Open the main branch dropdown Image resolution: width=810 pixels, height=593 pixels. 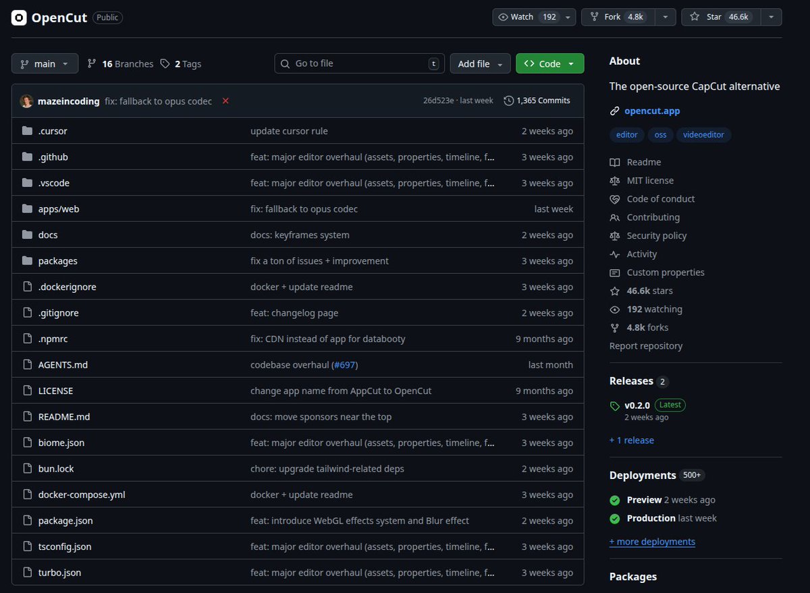pyautogui.click(x=45, y=63)
